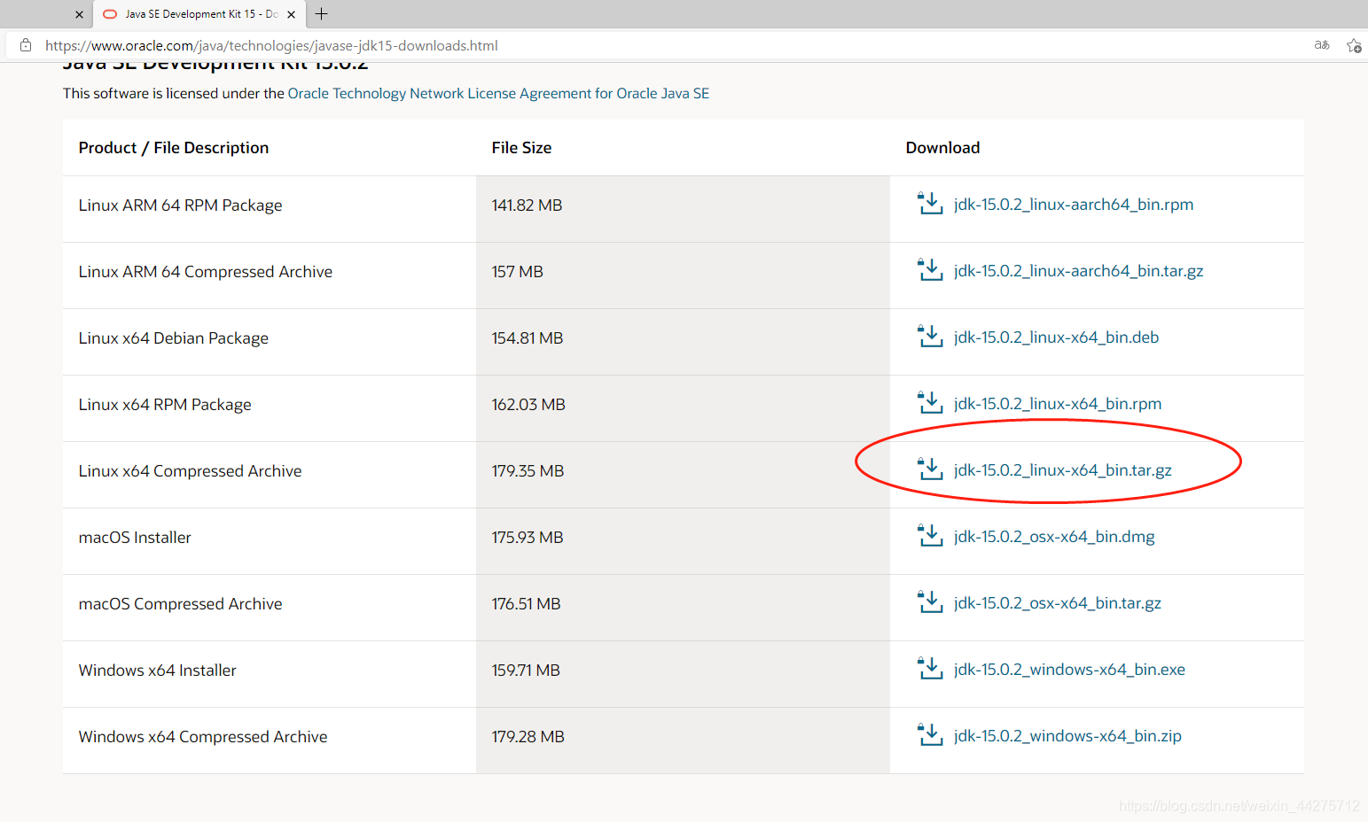This screenshot has height=822, width=1368.
Task: Click download icon for linux-aarch64 rpm
Action: (930, 204)
